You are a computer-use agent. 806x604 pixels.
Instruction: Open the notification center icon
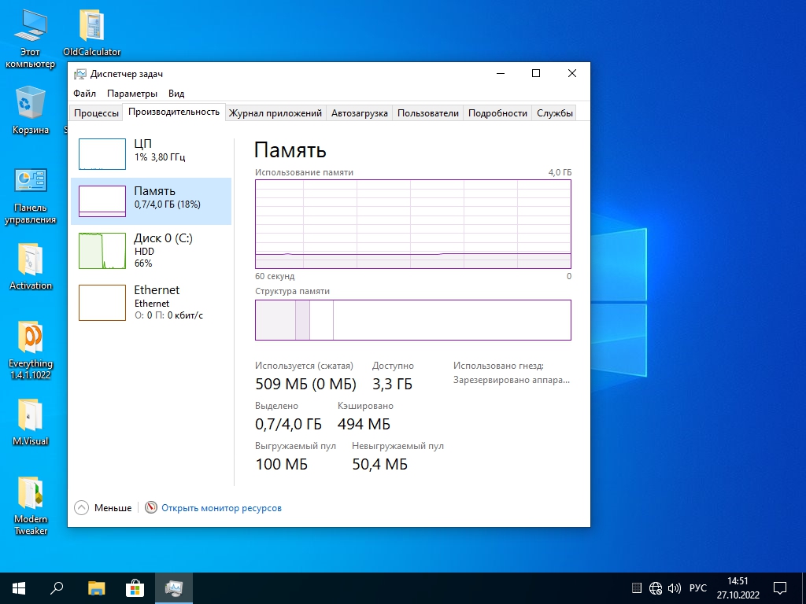point(780,588)
